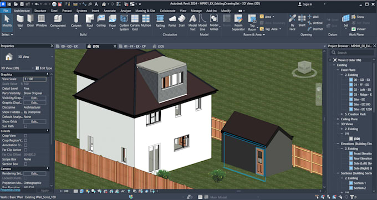377x200 pixels.
Task: Expand the 5. Creation Pack node
Action: (342, 114)
